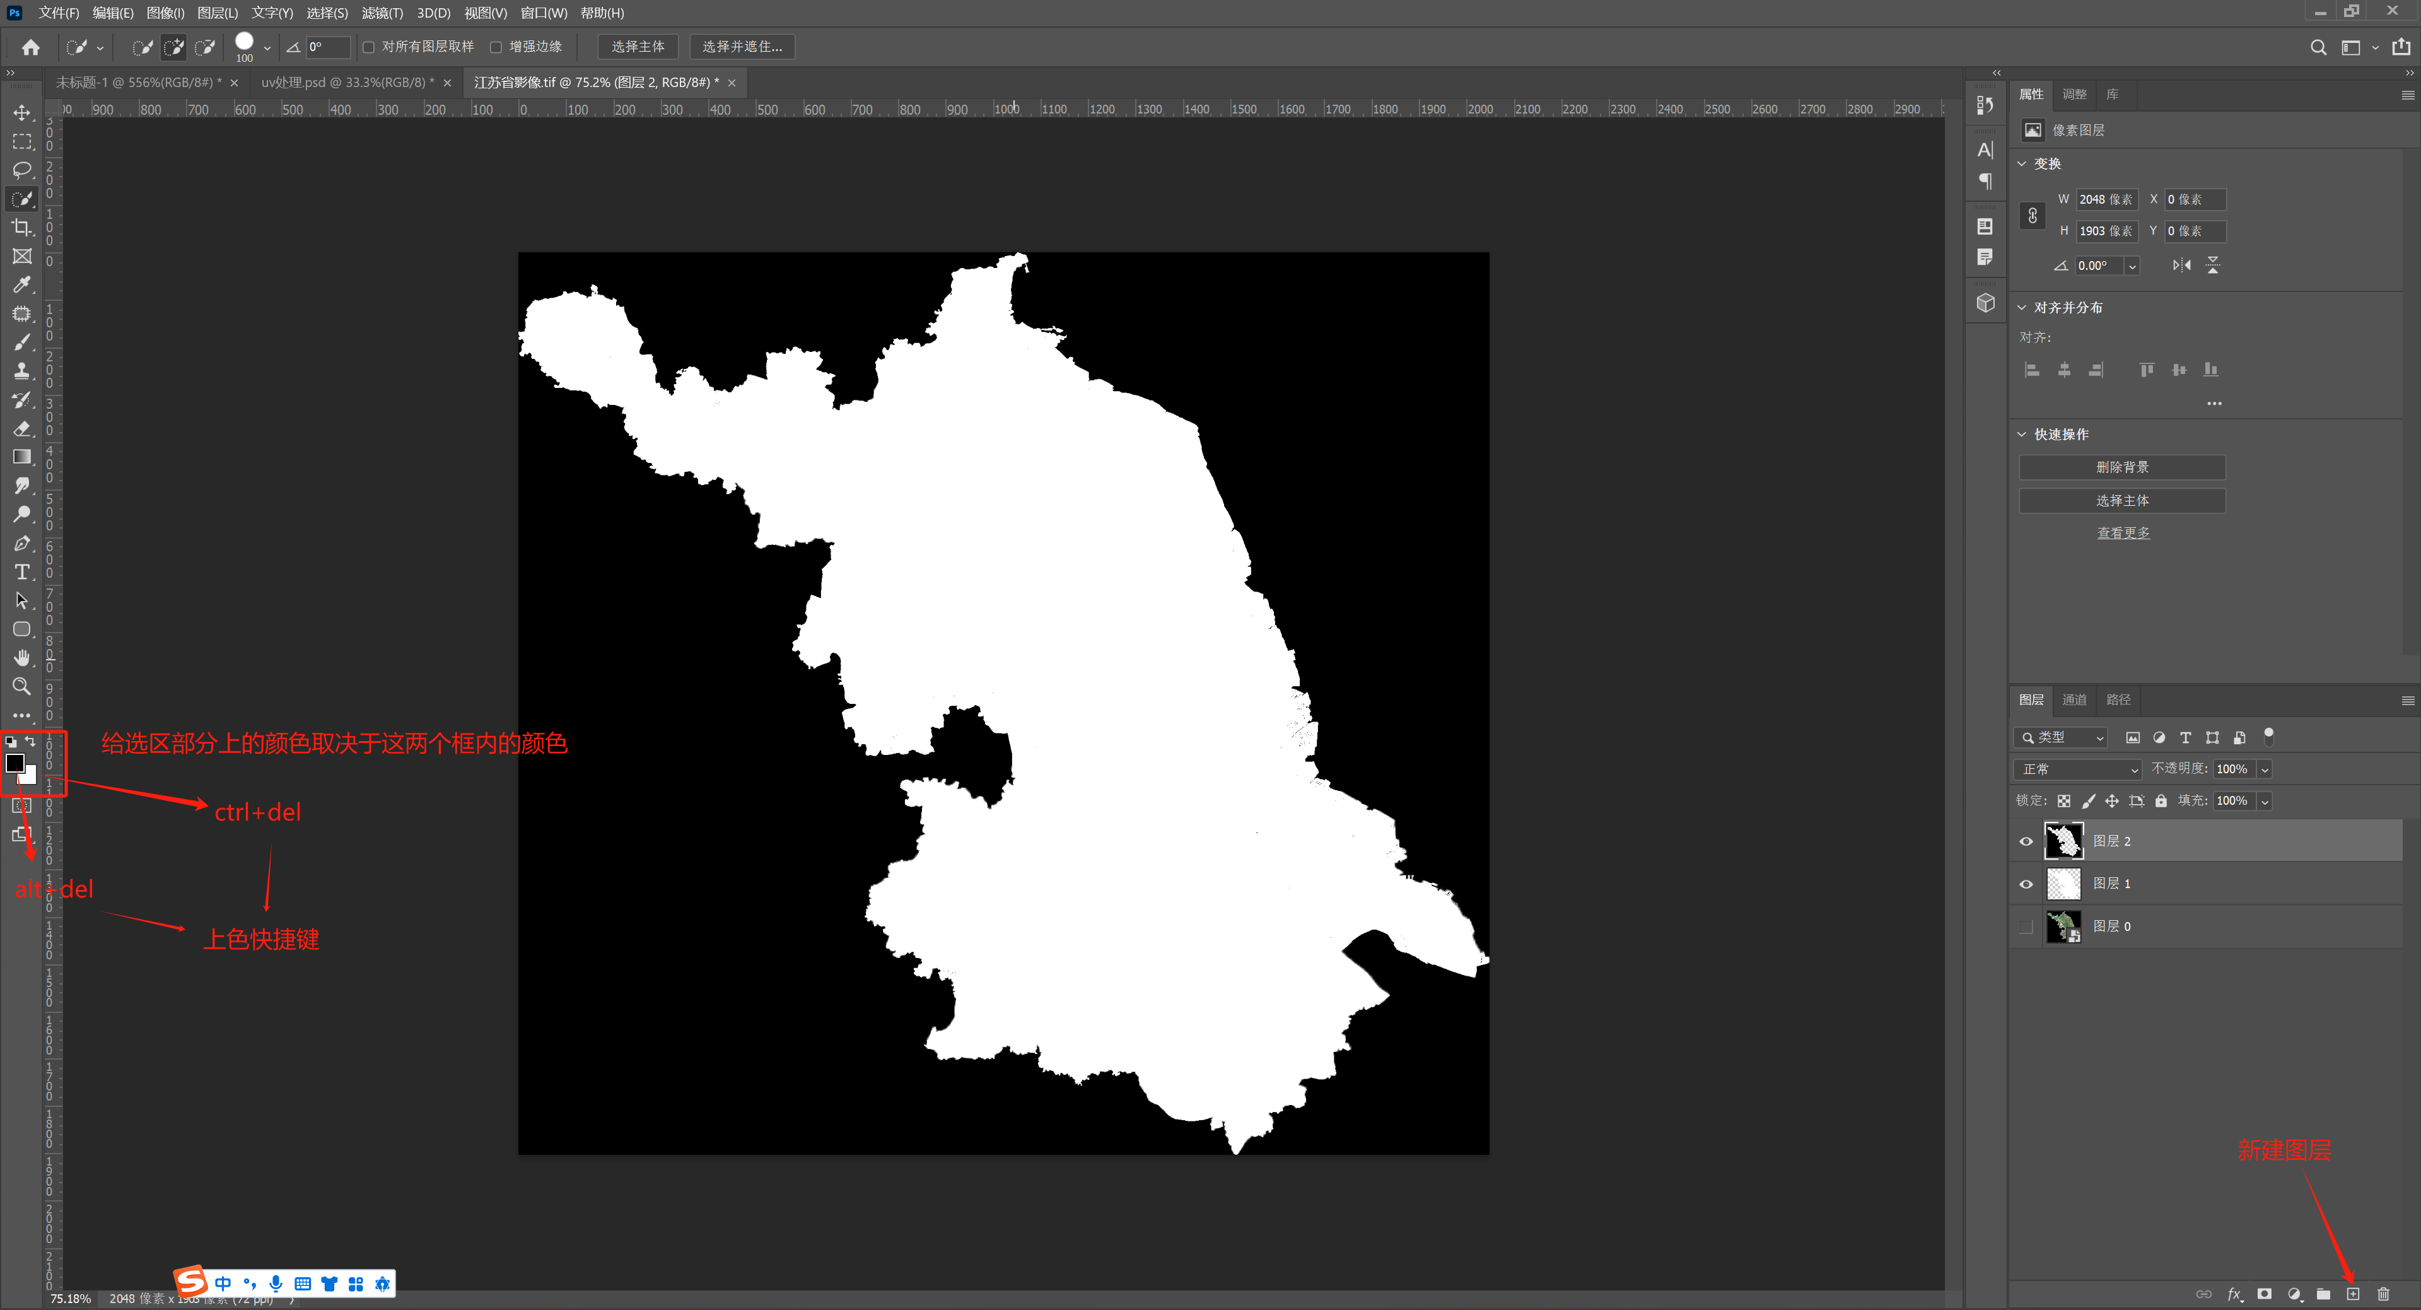
Task: Select the Clone Stamp tool
Action: [x=21, y=371]
